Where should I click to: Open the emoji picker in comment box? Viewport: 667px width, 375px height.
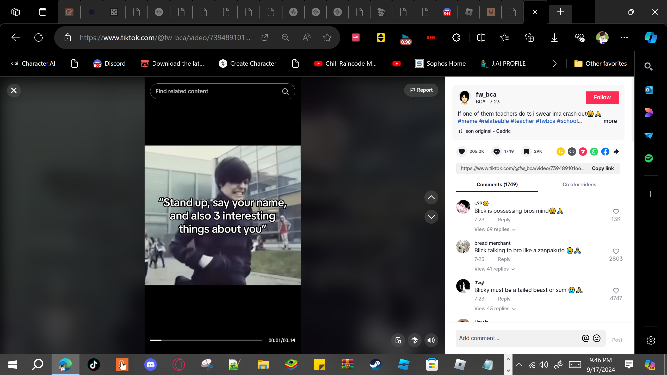pos(597,338)
